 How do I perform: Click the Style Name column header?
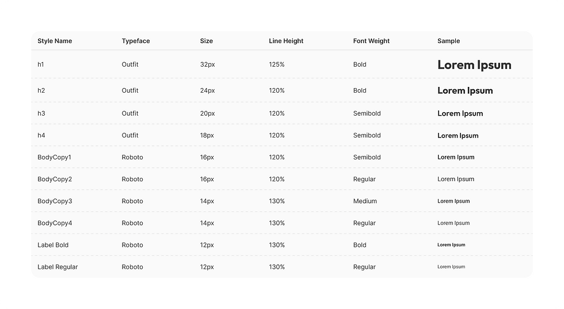tap(55, 41)
